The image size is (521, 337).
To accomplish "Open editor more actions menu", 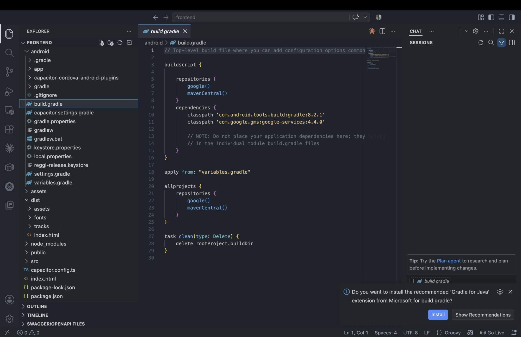I will click(393, 31).
